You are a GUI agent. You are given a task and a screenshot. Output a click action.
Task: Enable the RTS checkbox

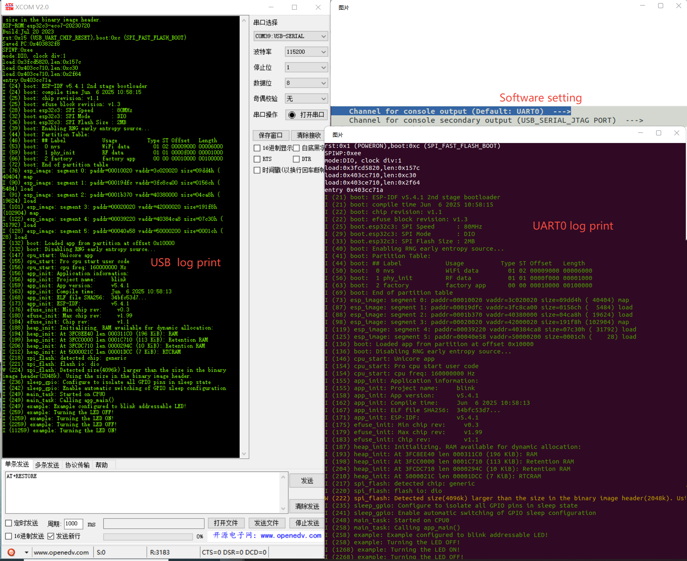(x=257, y=159)
